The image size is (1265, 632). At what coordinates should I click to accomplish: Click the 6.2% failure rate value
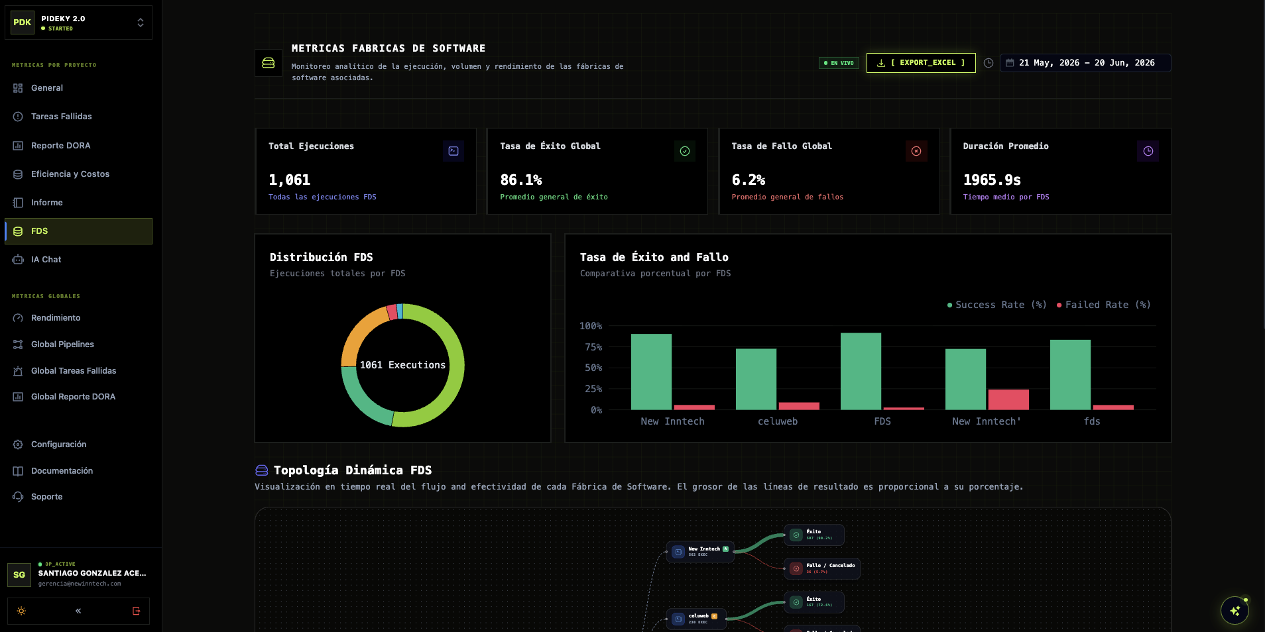tap(749, 180)
